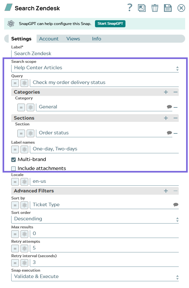Delete the Snap with trash icon
Viewport: 189px width, 288px height.
click(155, 8)
